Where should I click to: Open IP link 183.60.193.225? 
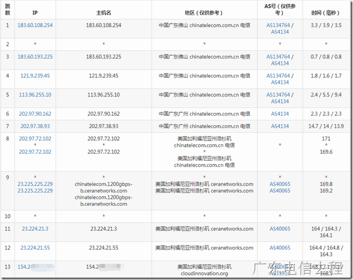coord(35,57)
